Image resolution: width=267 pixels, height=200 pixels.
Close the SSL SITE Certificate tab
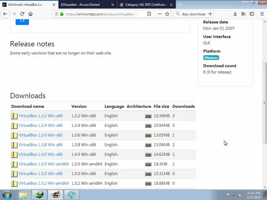tap(171, 5)
